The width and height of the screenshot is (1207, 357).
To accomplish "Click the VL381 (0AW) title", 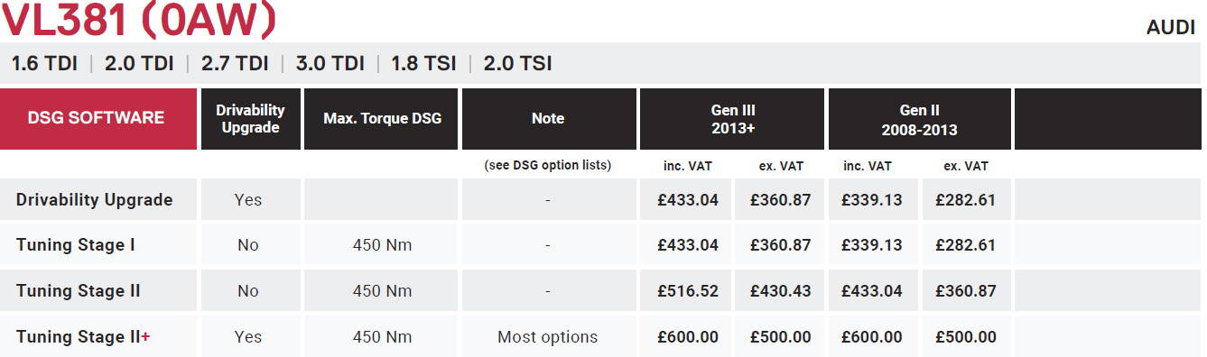I will [x=137, y=19].
